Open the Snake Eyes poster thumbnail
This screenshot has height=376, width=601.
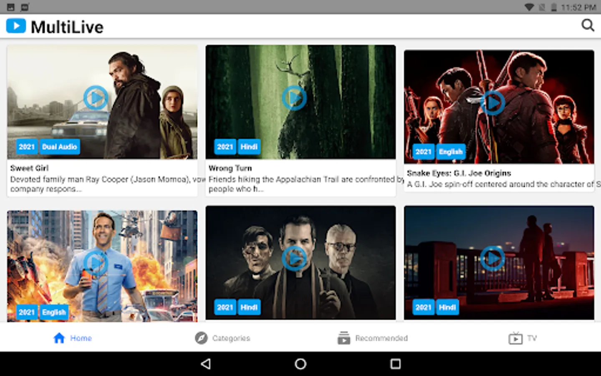click(x=499, y=107)
